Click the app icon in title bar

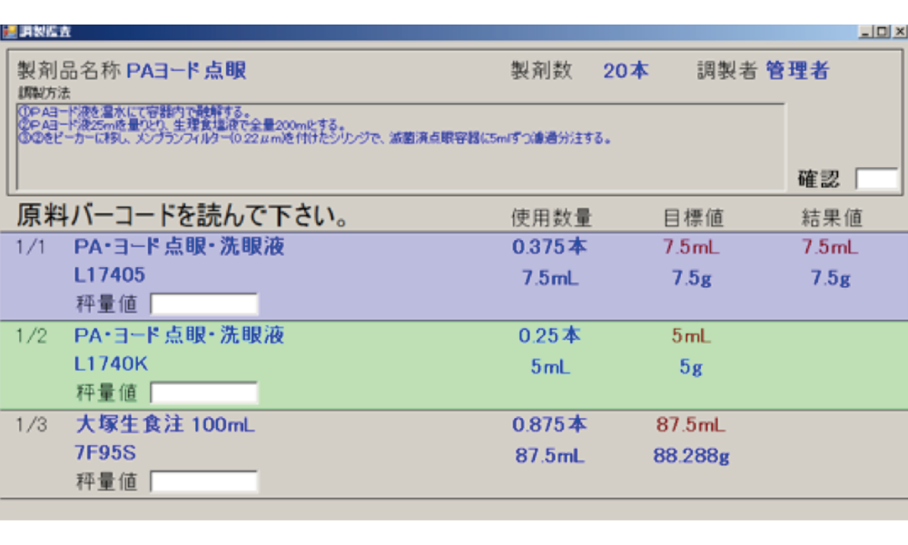pyautogui.click(x=9, y=31)
